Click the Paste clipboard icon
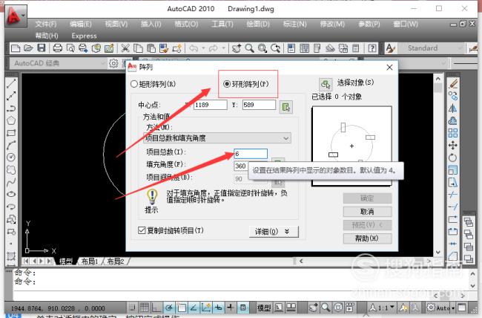 pos(151,48)
